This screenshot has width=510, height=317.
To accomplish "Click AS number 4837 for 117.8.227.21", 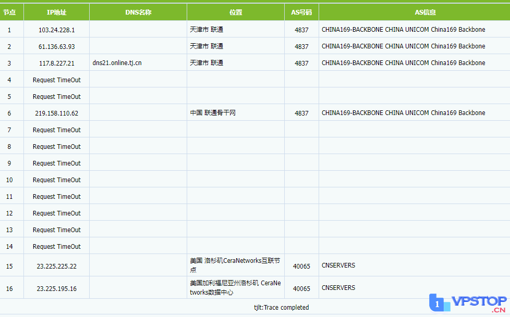I will coord(301,64).
